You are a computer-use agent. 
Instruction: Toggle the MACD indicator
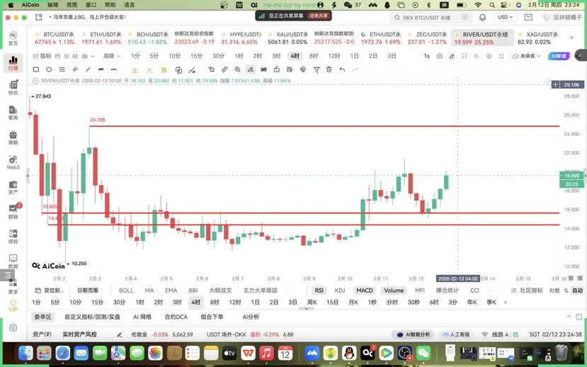(x=364, y=290)
